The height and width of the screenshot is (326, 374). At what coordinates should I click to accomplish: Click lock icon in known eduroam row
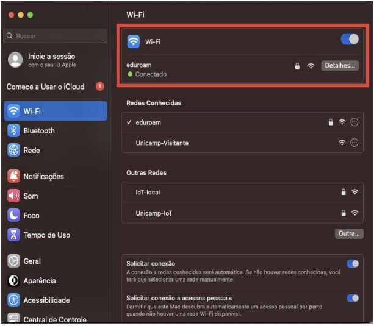(331, 122)
